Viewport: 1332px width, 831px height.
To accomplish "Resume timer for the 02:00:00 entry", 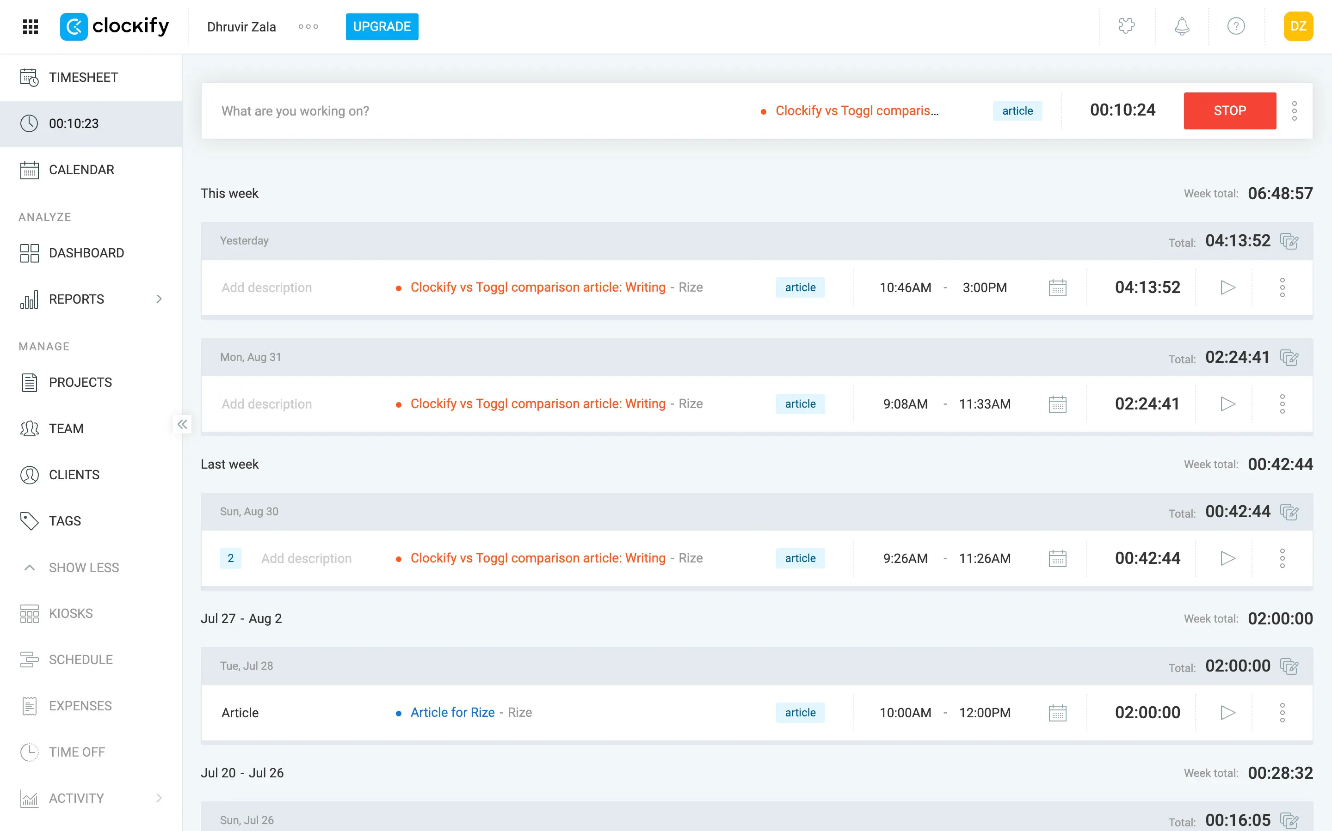I will click(1227, 713).
